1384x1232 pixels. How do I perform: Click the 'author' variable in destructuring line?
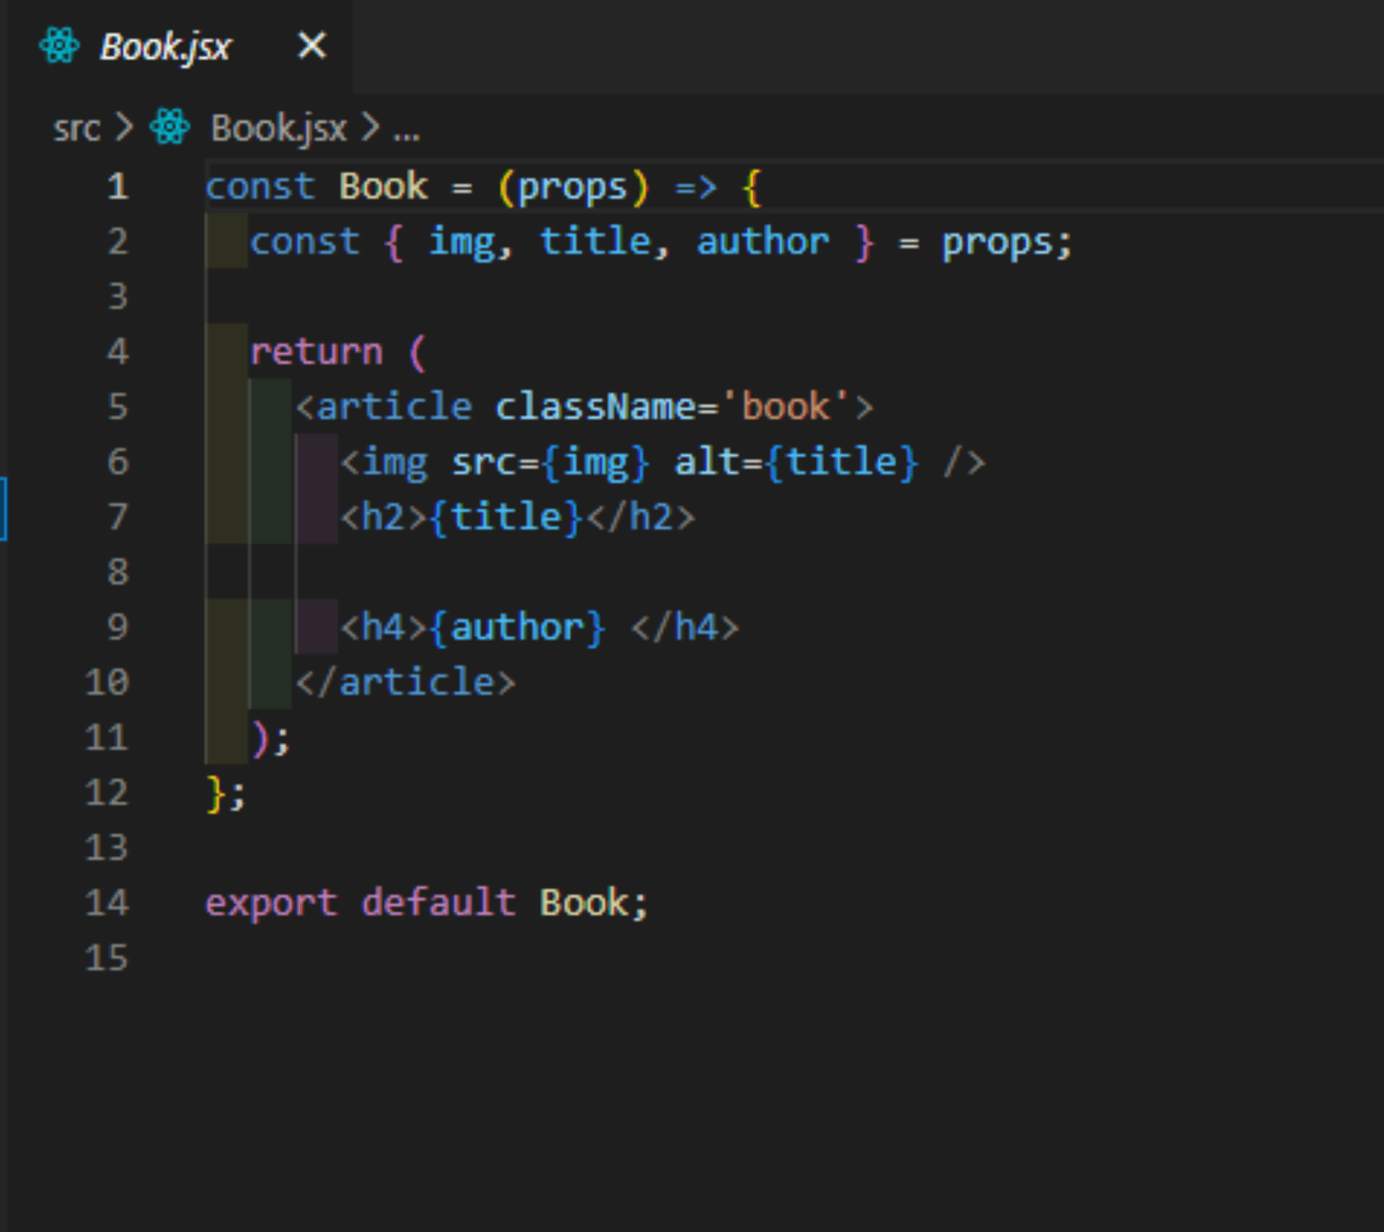(763, 241)
